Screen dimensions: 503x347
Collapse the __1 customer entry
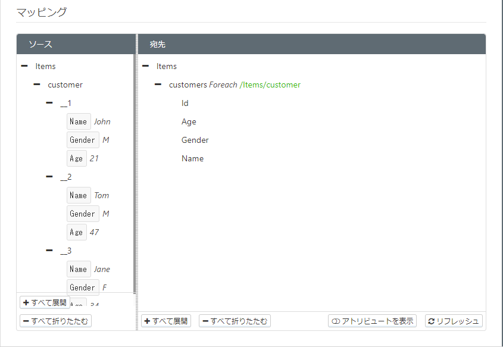tap(49, 103)
